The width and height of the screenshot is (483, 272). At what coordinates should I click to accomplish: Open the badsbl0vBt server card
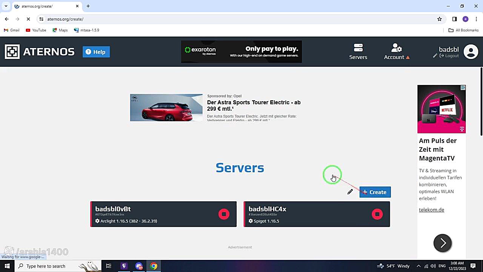(x=163, y=214)
